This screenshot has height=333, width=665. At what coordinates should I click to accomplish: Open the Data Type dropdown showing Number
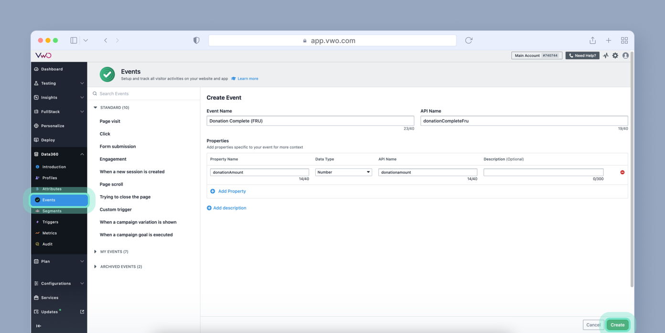tap(343, 171)
